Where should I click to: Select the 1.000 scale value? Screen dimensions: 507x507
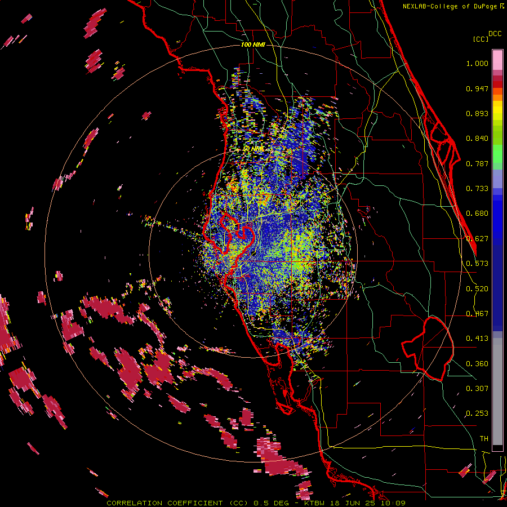pos(477,63)
